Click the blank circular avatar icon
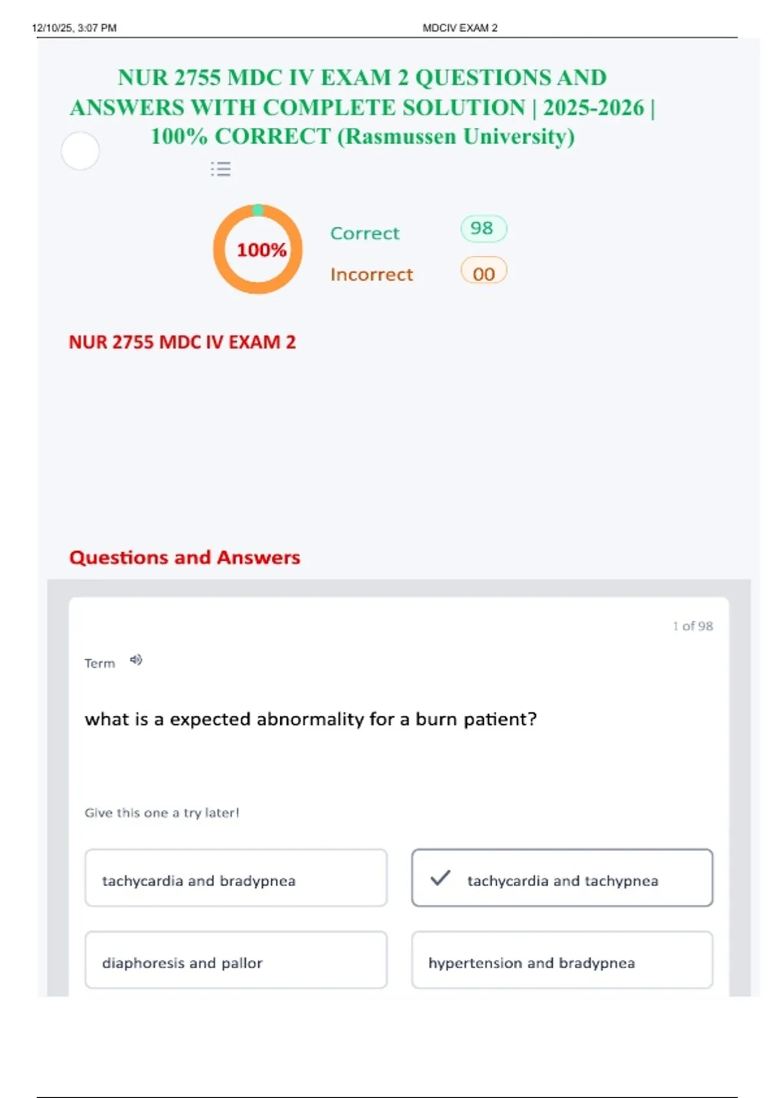Viewport: 775px width, 1098px height. (80, 151)
